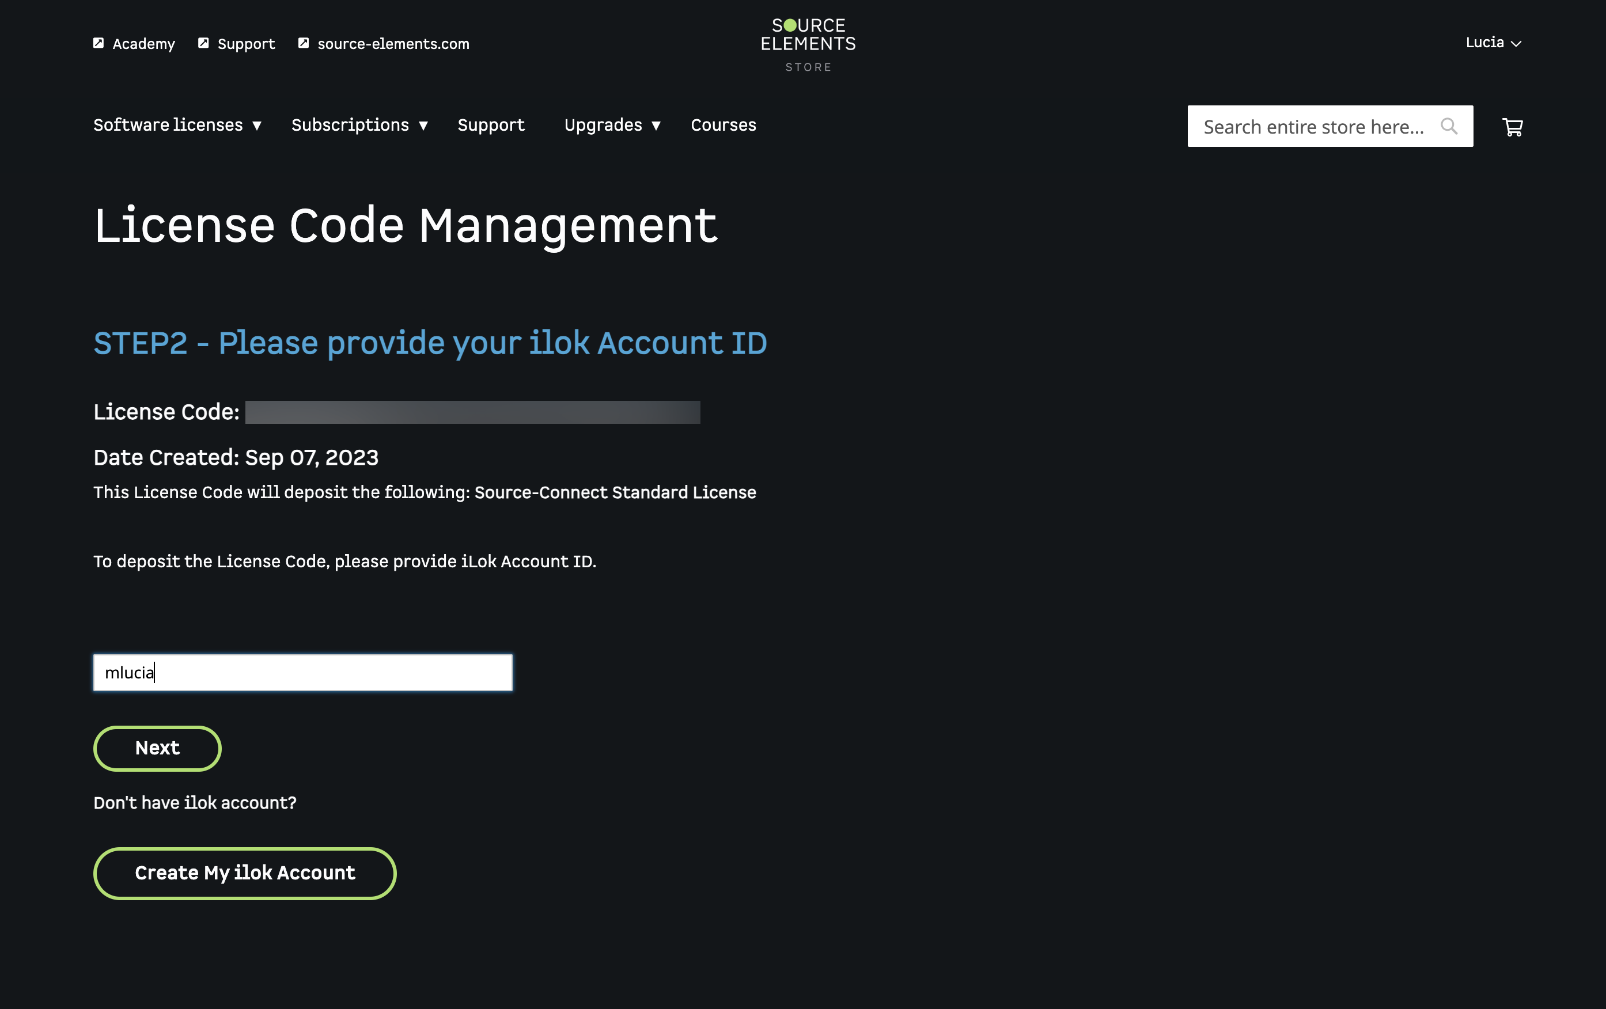Click the Source Elements Store logo
This screenshot has width=1606, height=1009.
[x=808, y=44]
